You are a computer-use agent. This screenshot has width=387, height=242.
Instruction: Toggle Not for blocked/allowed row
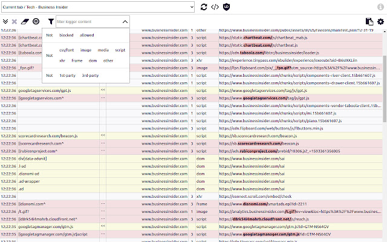(x=50, y=35)
